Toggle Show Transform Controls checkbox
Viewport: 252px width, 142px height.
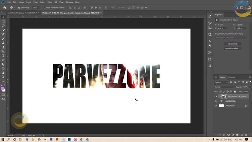point(44,7)
